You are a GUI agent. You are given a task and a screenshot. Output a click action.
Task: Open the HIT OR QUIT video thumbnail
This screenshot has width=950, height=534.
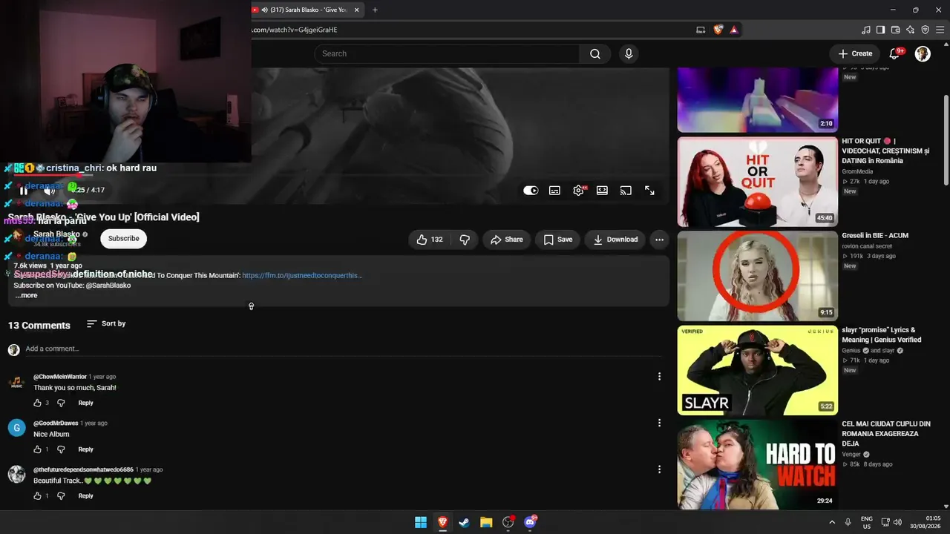(757, 182)
